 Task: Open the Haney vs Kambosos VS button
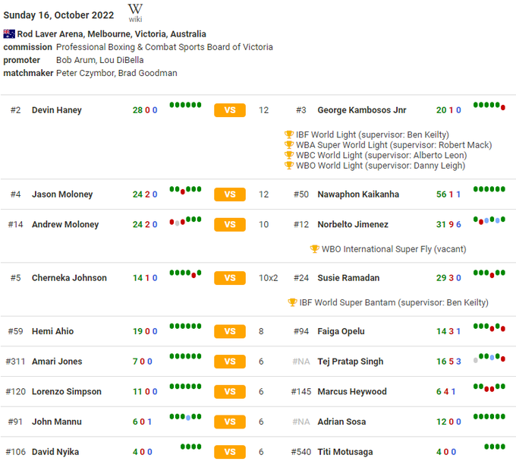230,110
